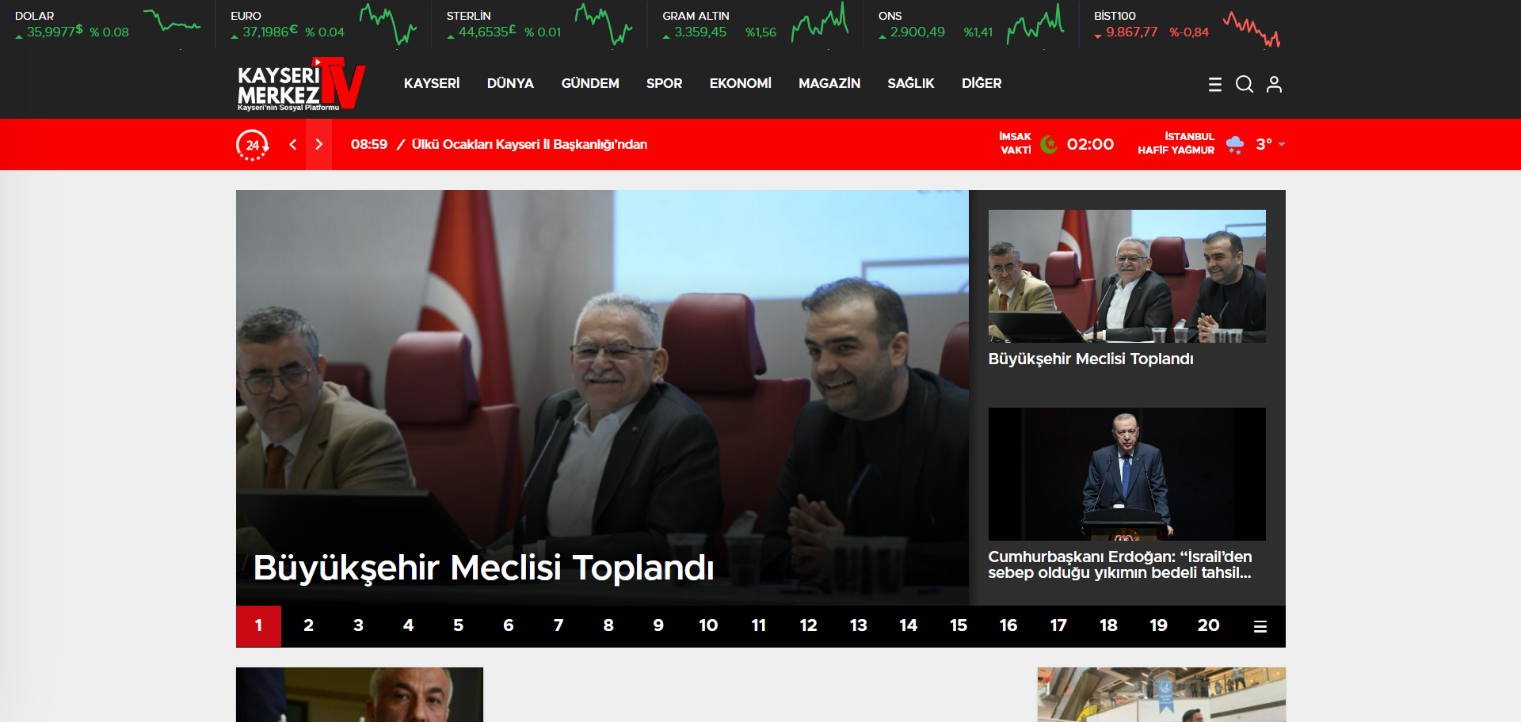Select slide 2 in headline pager
The image size is (1521, 722).
coord(308,626)
